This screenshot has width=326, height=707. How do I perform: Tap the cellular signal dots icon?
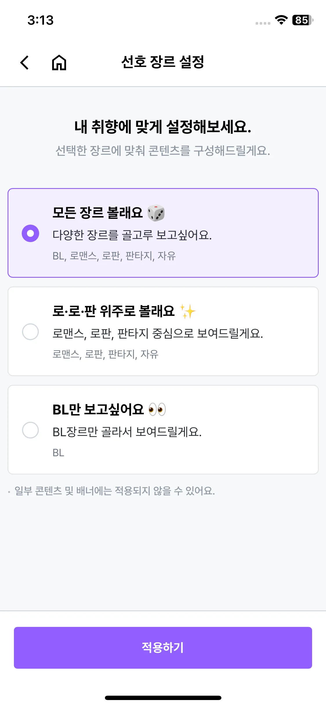click(x=263, y=23)
